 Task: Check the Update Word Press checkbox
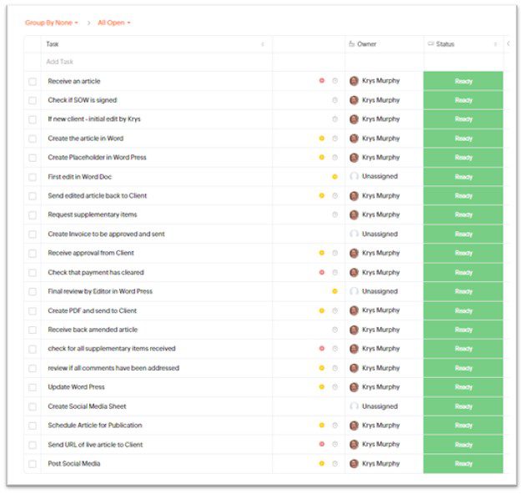[x=33, y=387]
